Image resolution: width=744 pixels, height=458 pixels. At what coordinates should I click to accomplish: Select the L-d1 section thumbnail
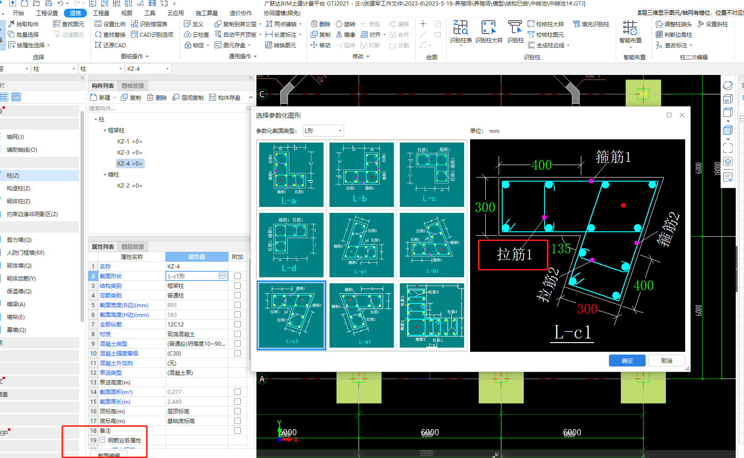pos(362,315)
